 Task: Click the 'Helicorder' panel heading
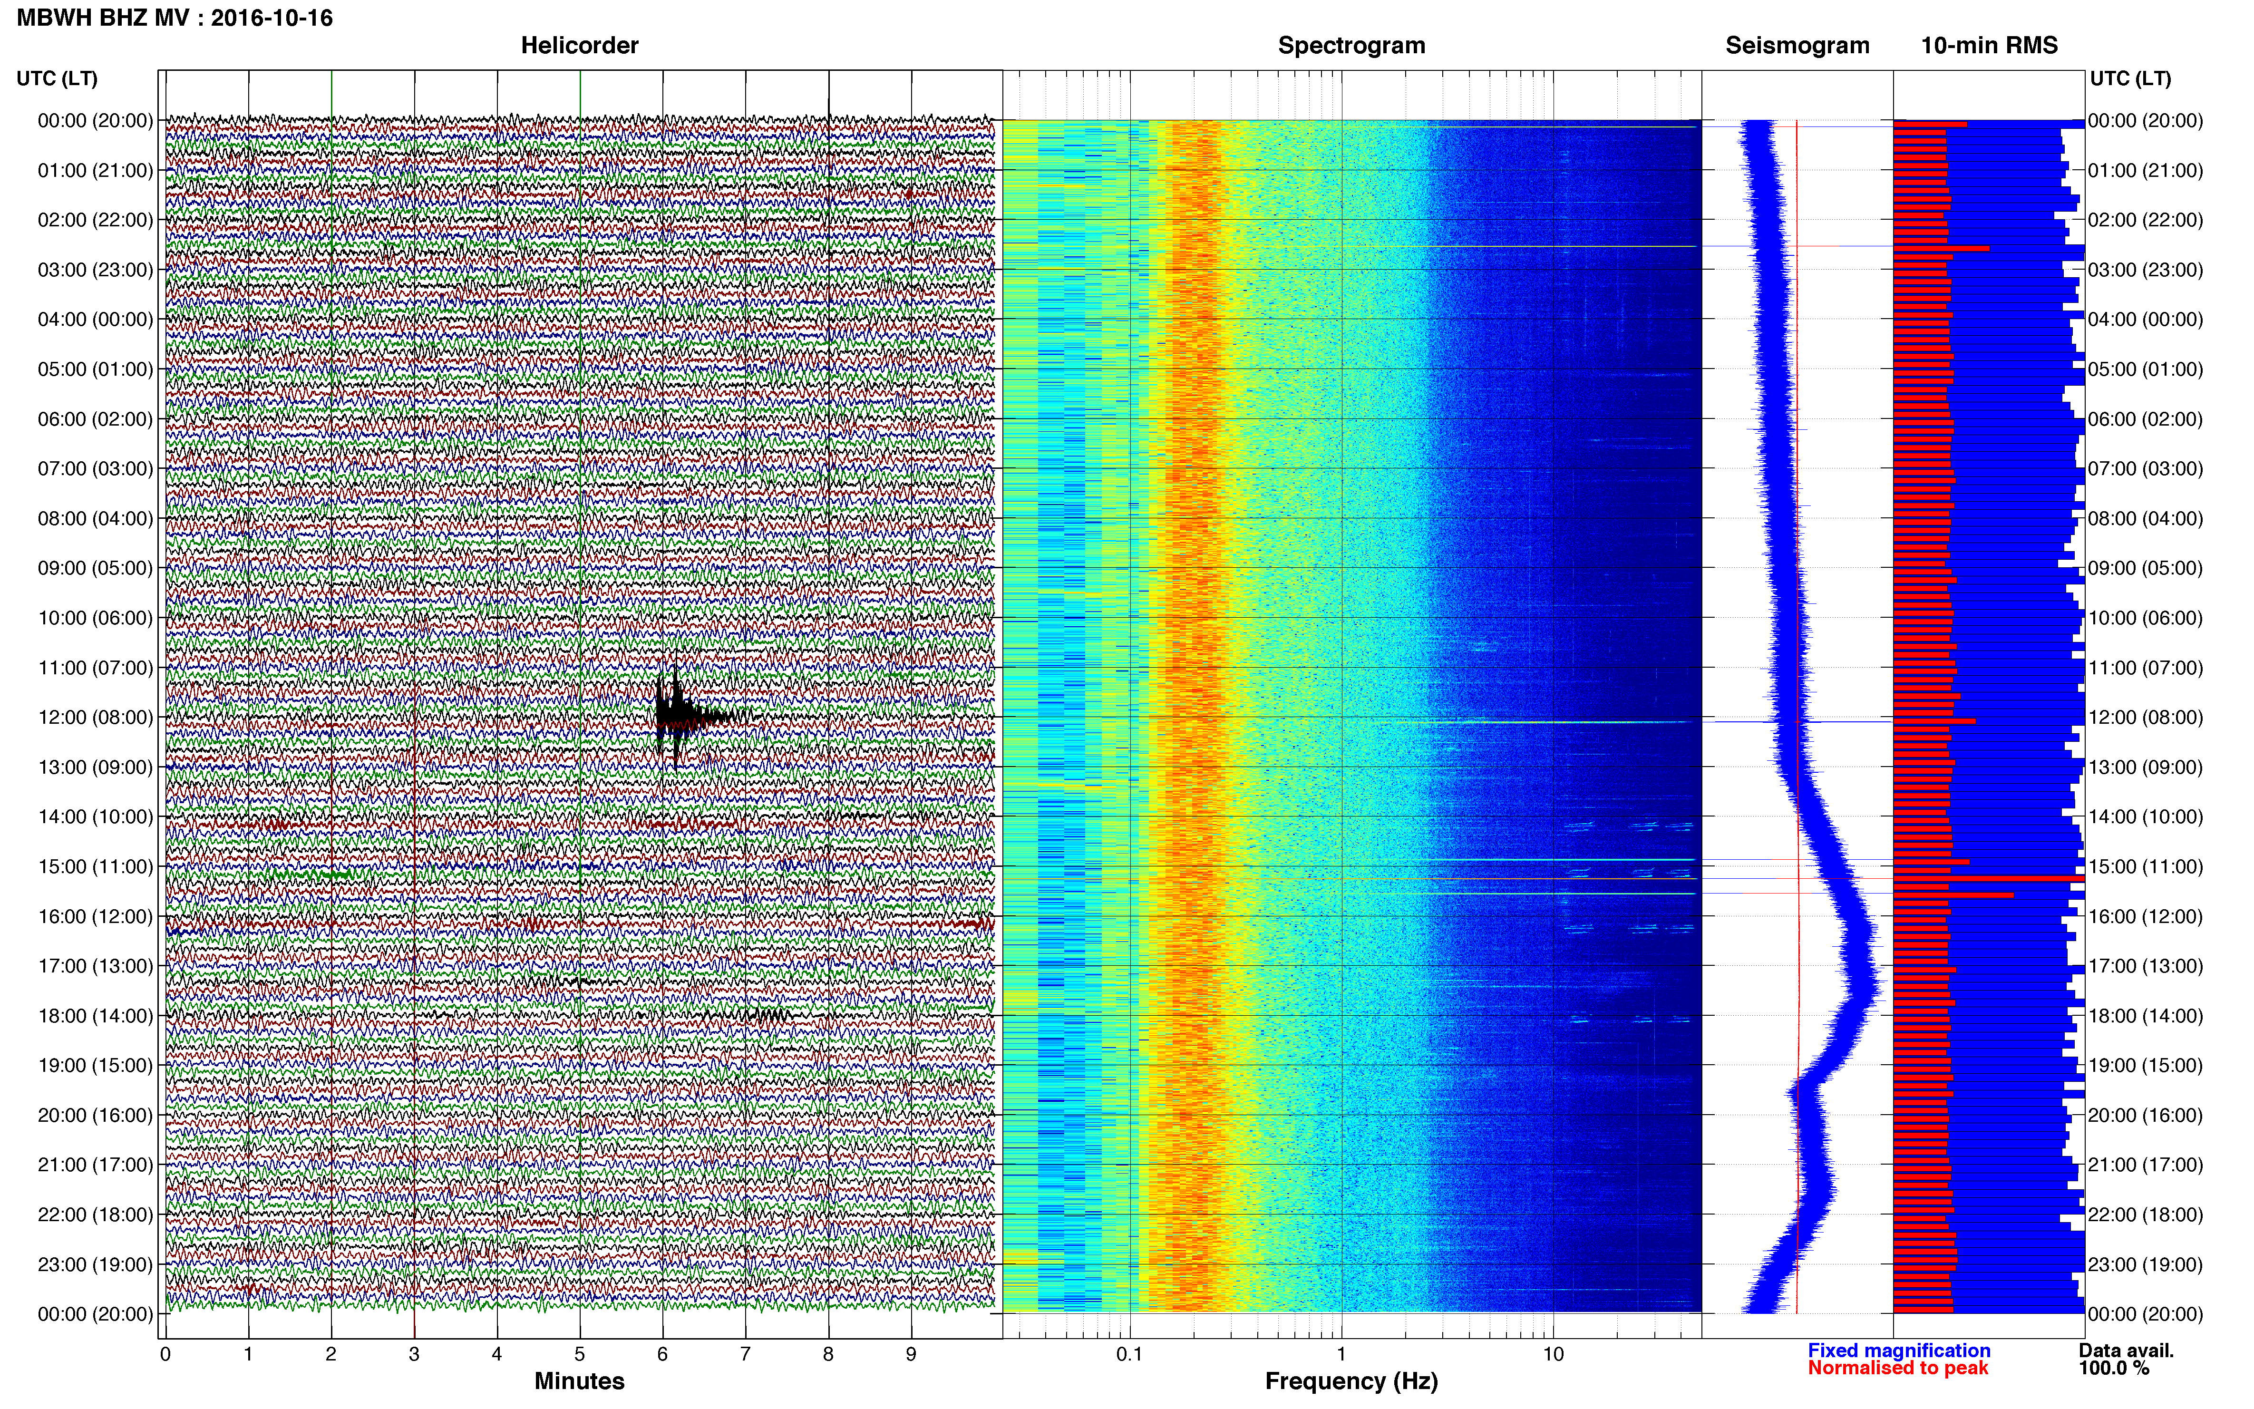[x=580, y=46]
